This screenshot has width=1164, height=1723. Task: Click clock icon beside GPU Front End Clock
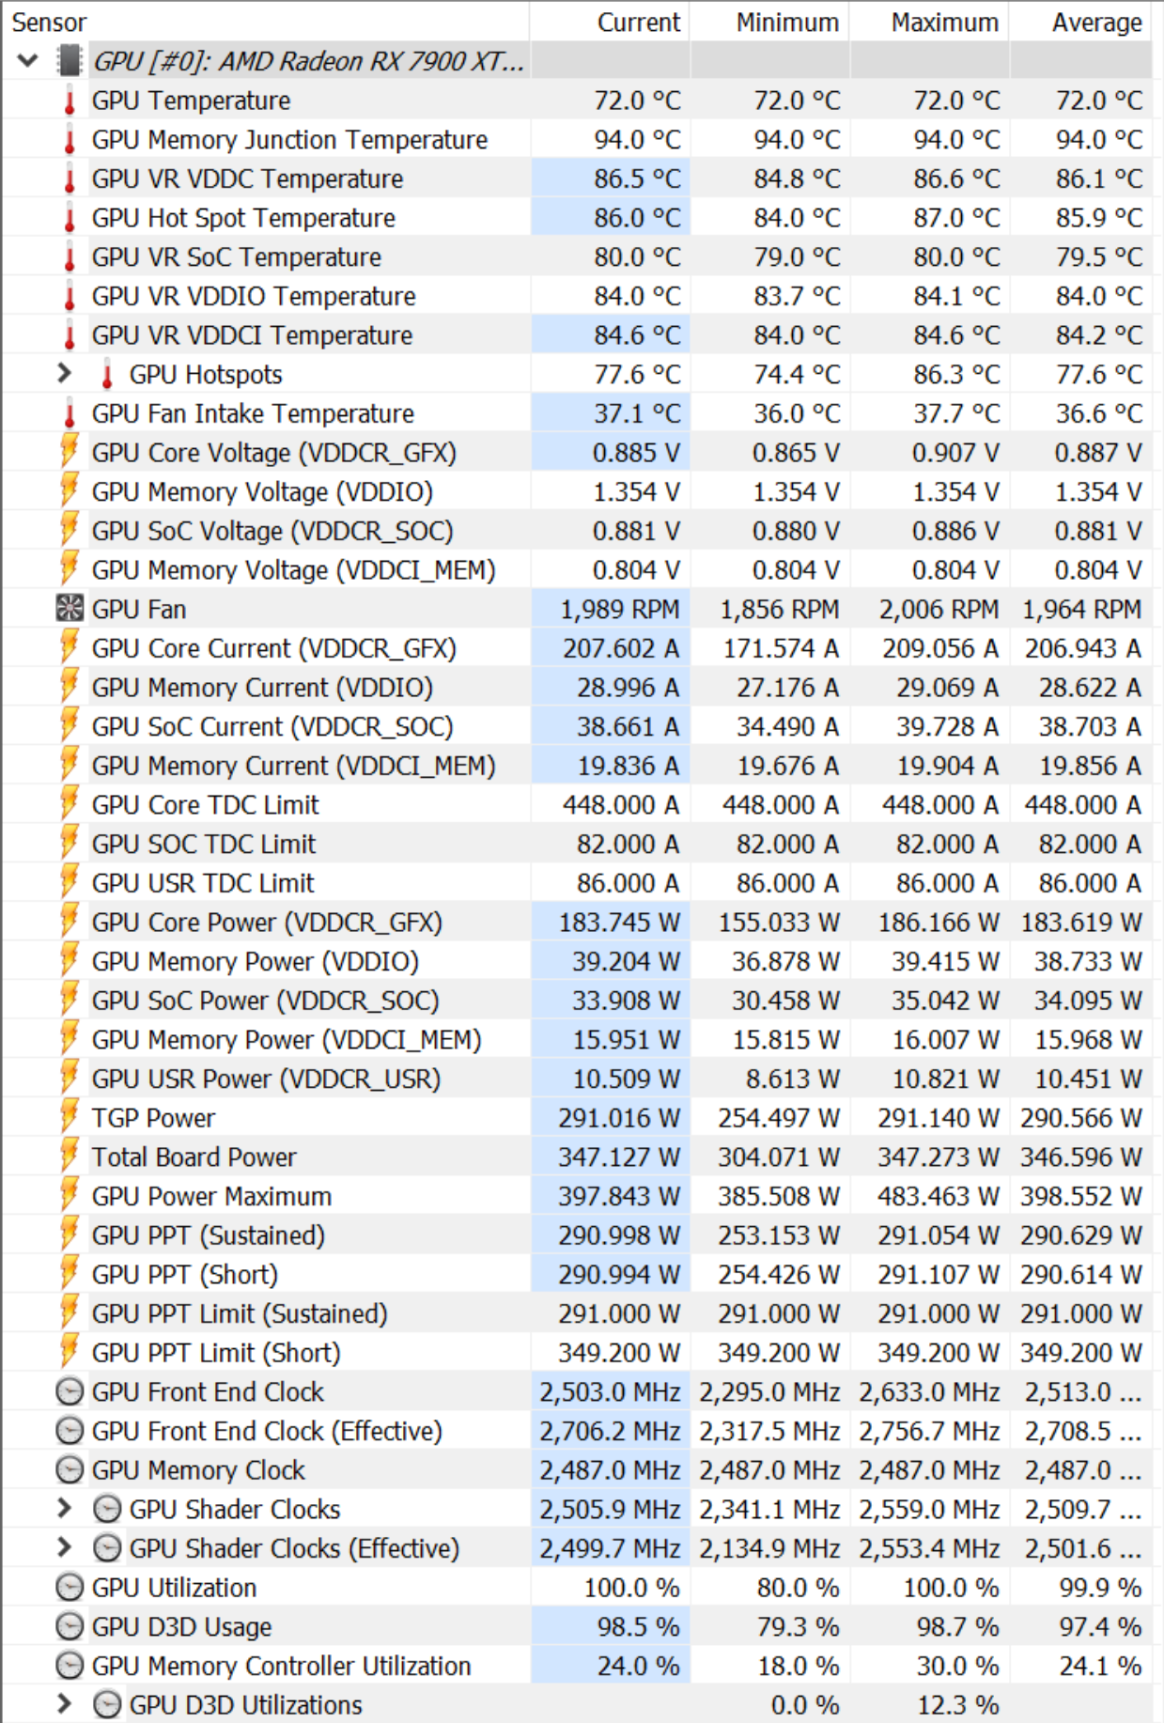click(70, 1391)
